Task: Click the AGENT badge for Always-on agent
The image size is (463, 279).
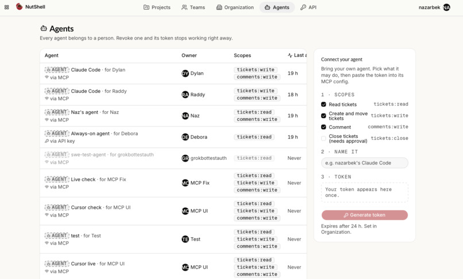Action: coord(57,133)
